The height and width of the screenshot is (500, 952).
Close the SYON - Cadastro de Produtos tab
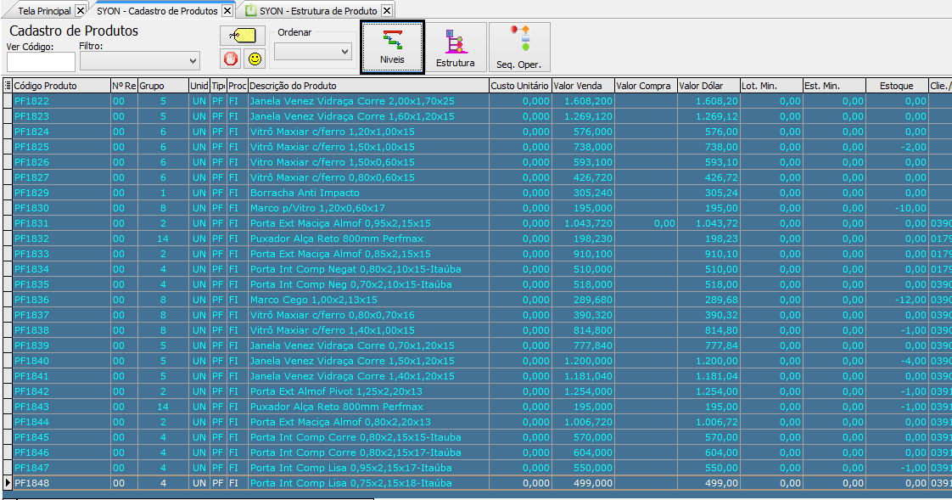227,11
